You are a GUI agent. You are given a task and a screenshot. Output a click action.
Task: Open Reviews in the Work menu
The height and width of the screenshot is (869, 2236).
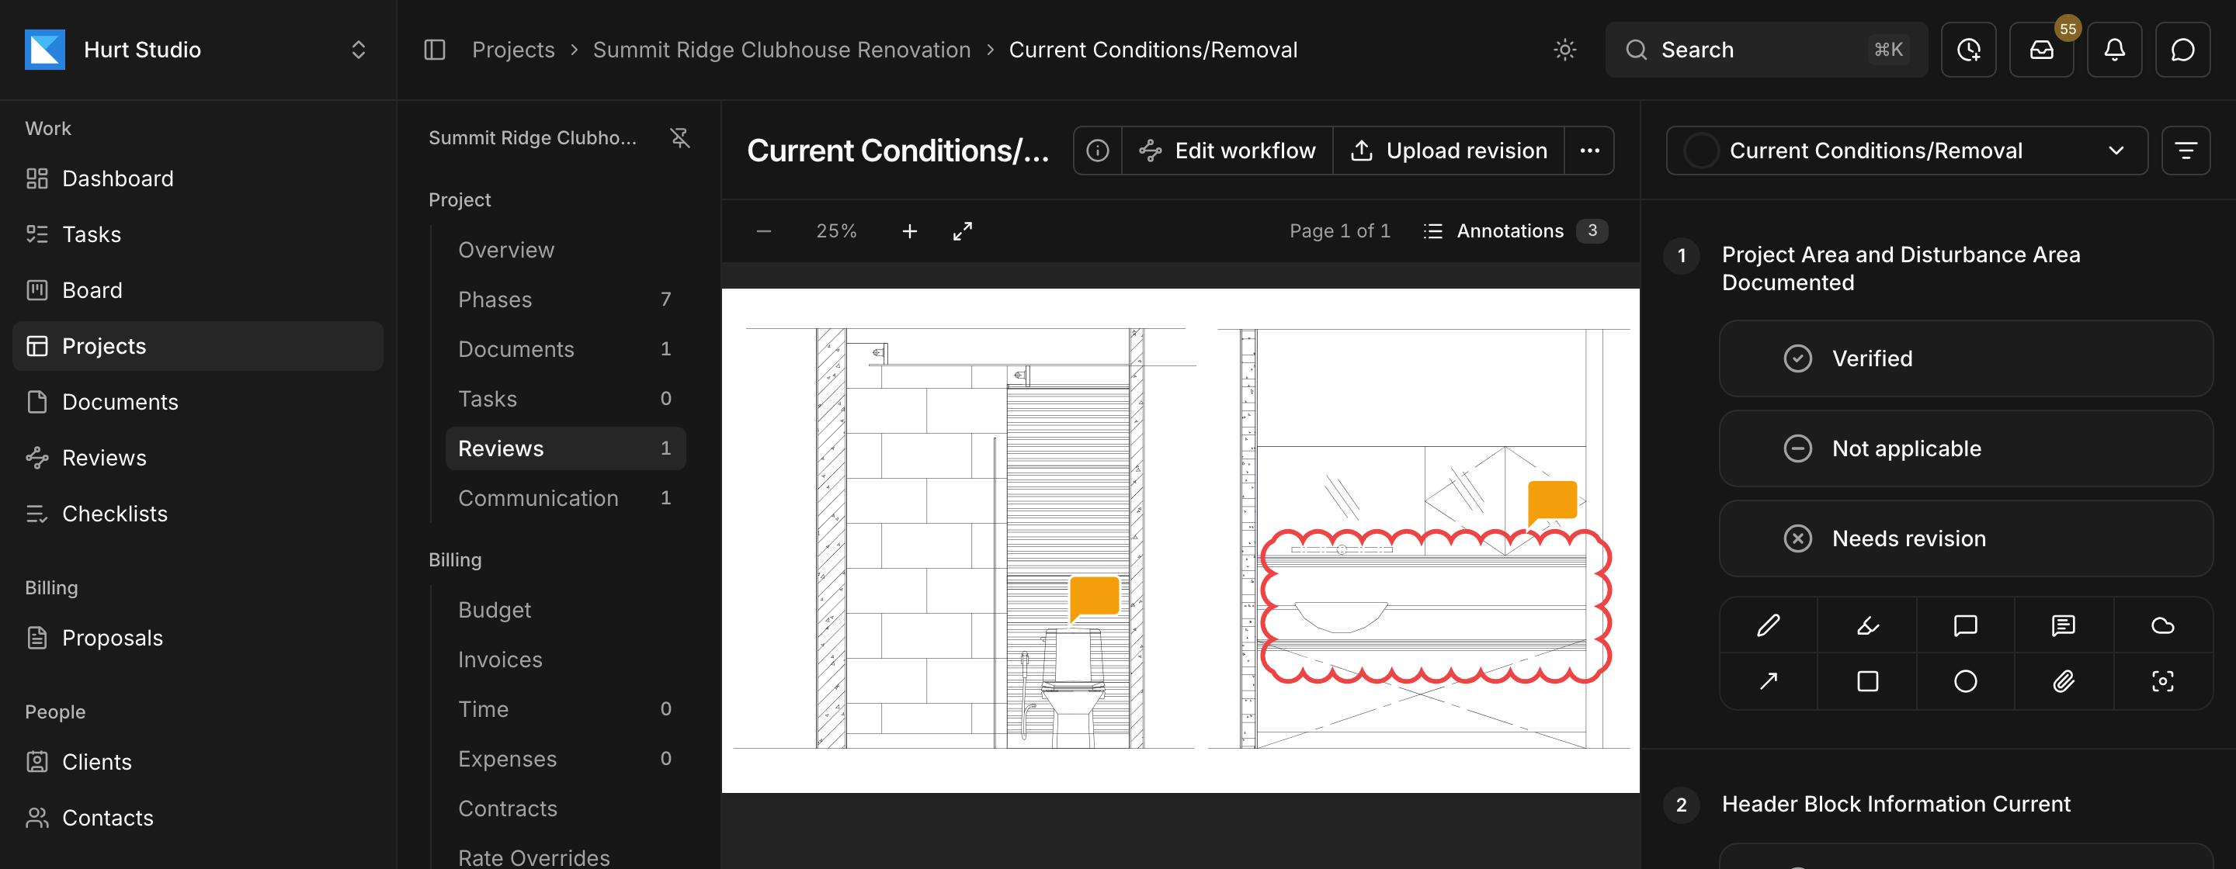[198, 458]
